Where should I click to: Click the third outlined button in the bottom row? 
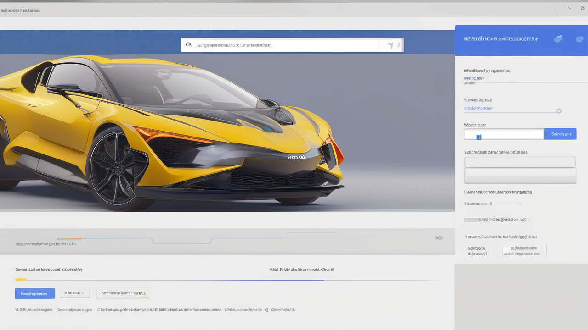(x=124, y=293)
